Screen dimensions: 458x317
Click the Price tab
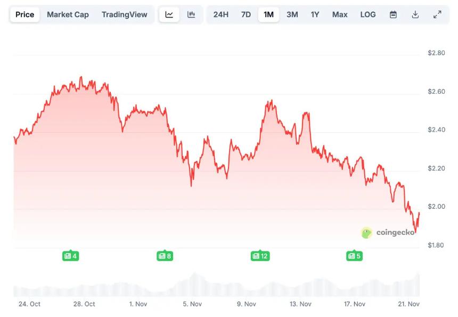pyautogui.click(x=24, y=14)
